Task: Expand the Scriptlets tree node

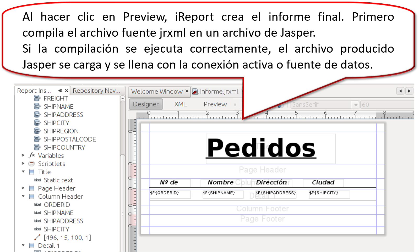Action: point(23,164)
